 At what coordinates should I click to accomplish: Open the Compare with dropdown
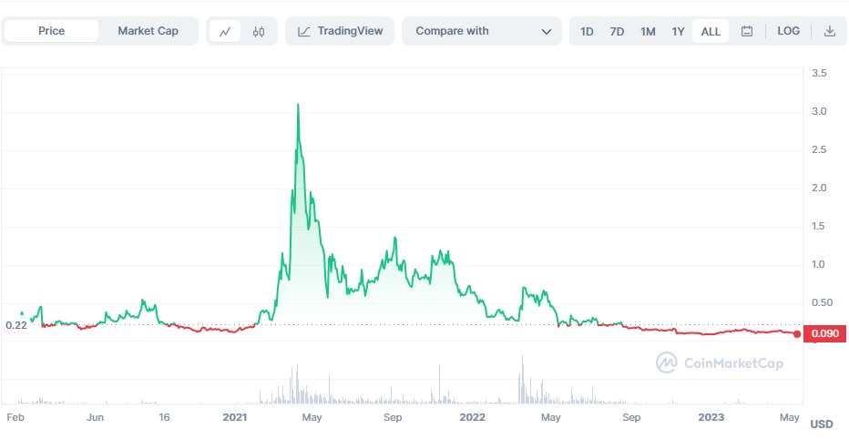[482, 31]
